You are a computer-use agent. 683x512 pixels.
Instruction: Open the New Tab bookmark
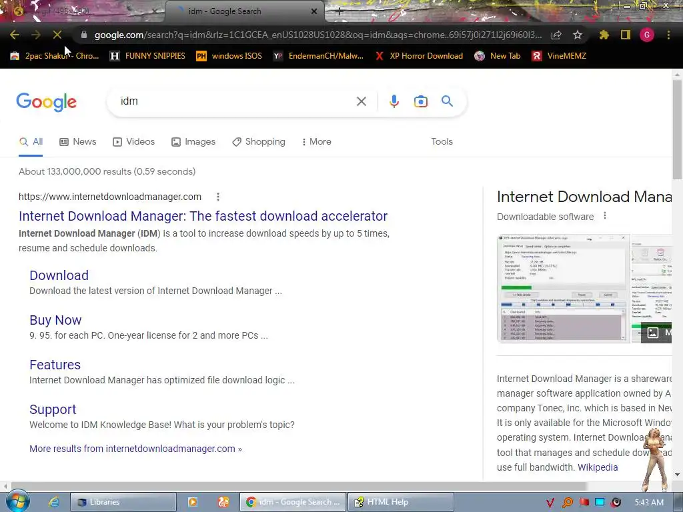[498, 56]
